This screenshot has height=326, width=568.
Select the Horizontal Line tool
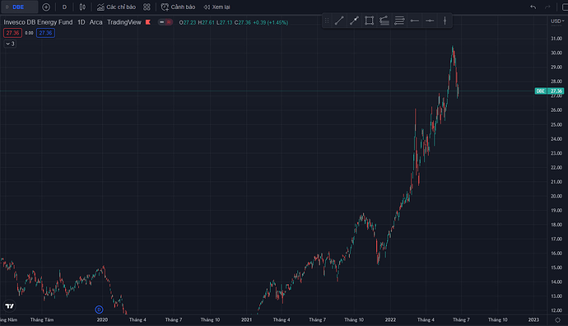(430, 21)
